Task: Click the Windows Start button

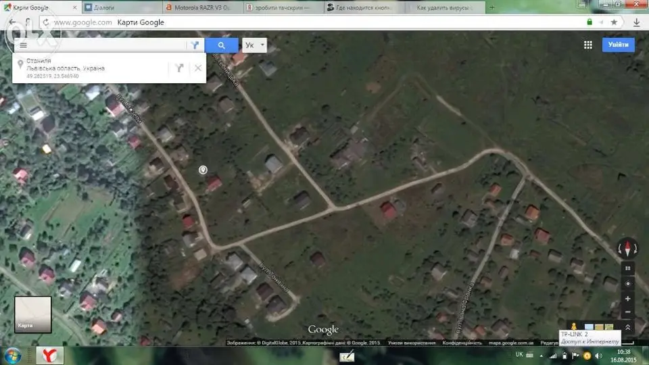Action: (x=12, y=356)
